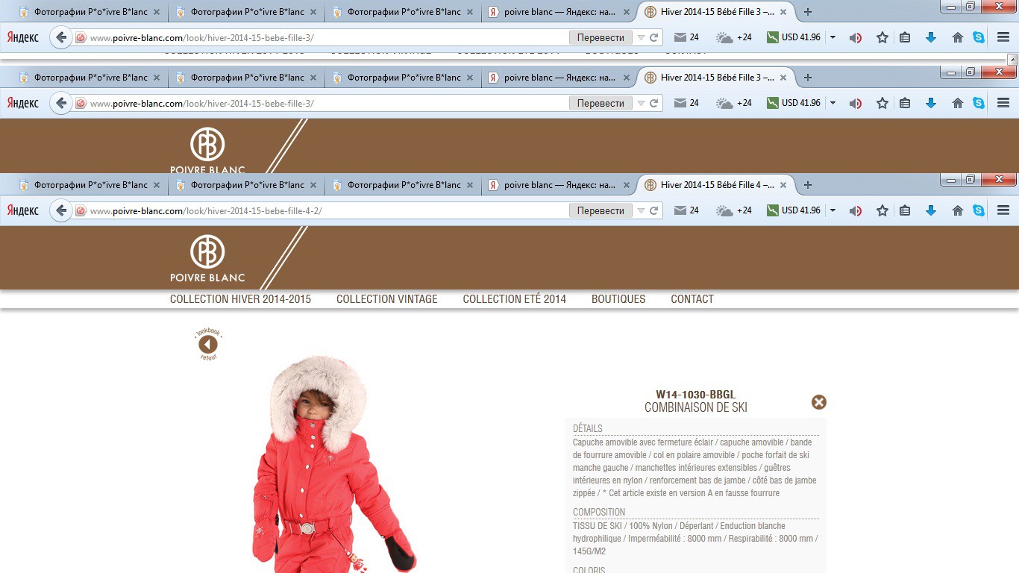Expand the arrow beside Перевести in the Bébé Fille 4 window
The image size is (1019, 573).
pyautogui.click(x=640, y=210)
